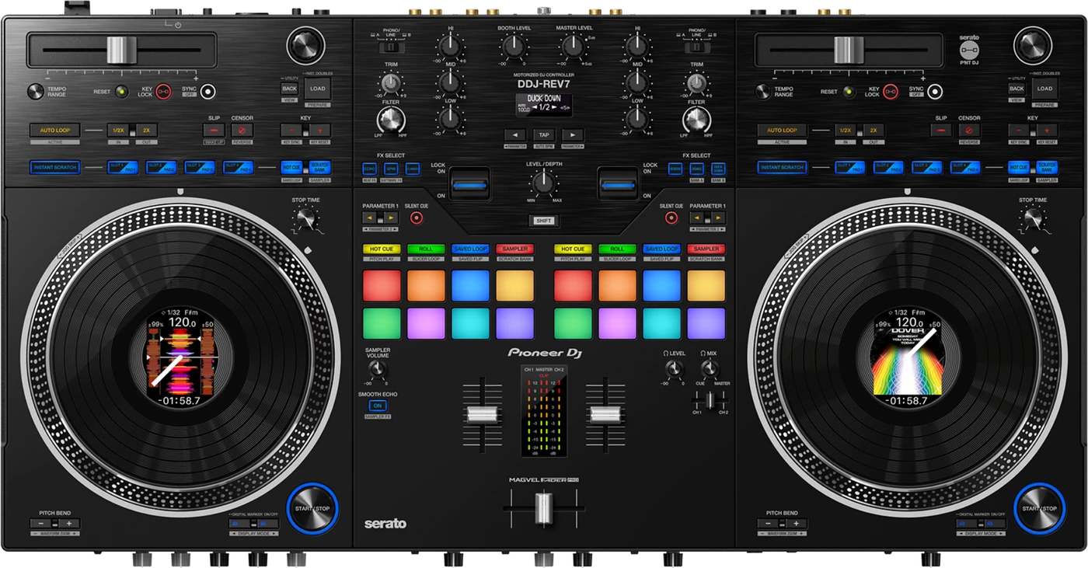Activate CENSOR on the right deck
1088x568 pixels.
[969, 131]
